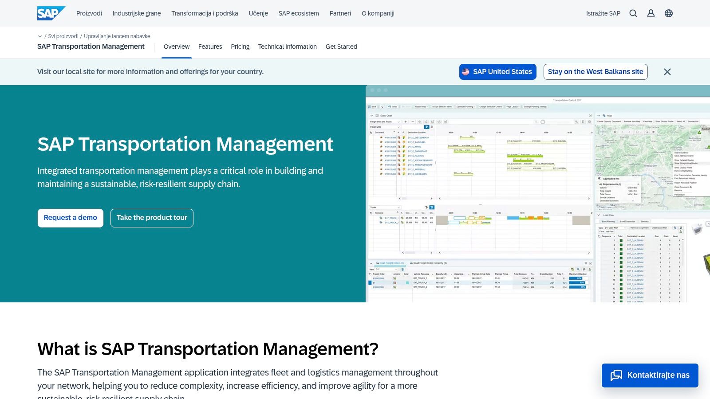Expand the breadcrumb chevron dropdown
The width and height of the screenshot is (710, 399).
point(40,36)
